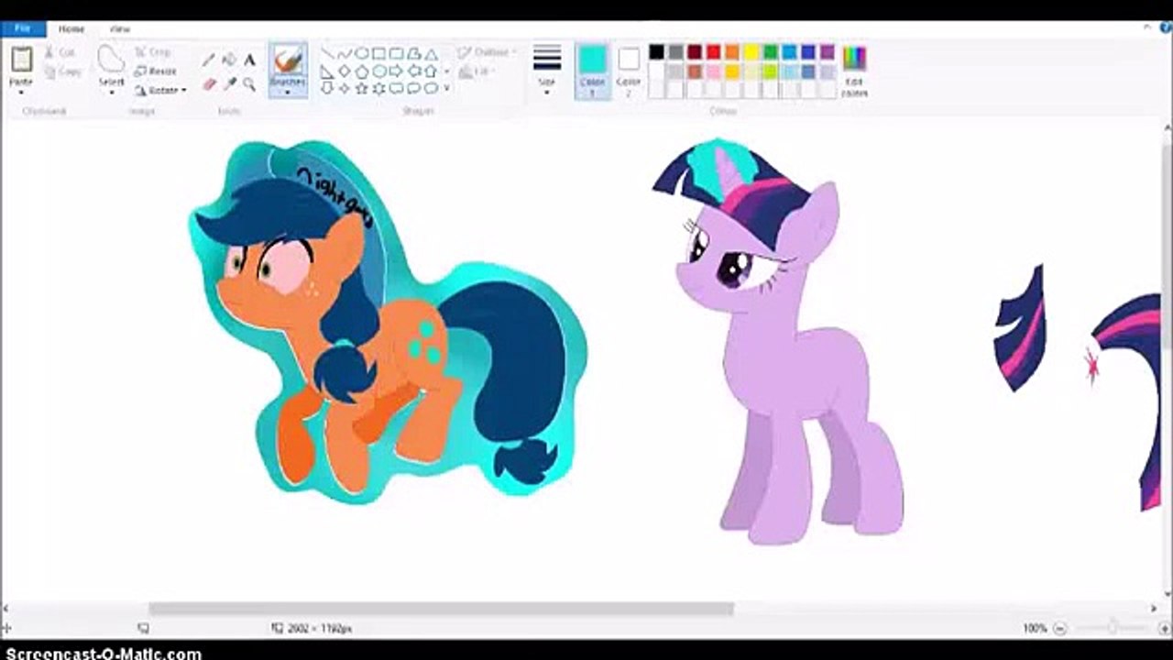Select the Color picker eyedropper tool
Screen dimensions: 1173x660
coord(229,84)
